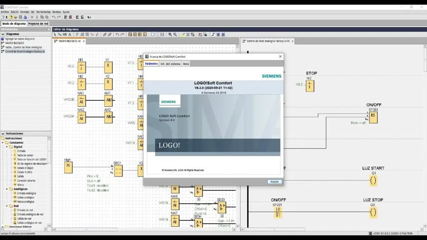
Task: Close the NACHO BLOQUES.lsc diagram tab
Action: coord(84,41)
